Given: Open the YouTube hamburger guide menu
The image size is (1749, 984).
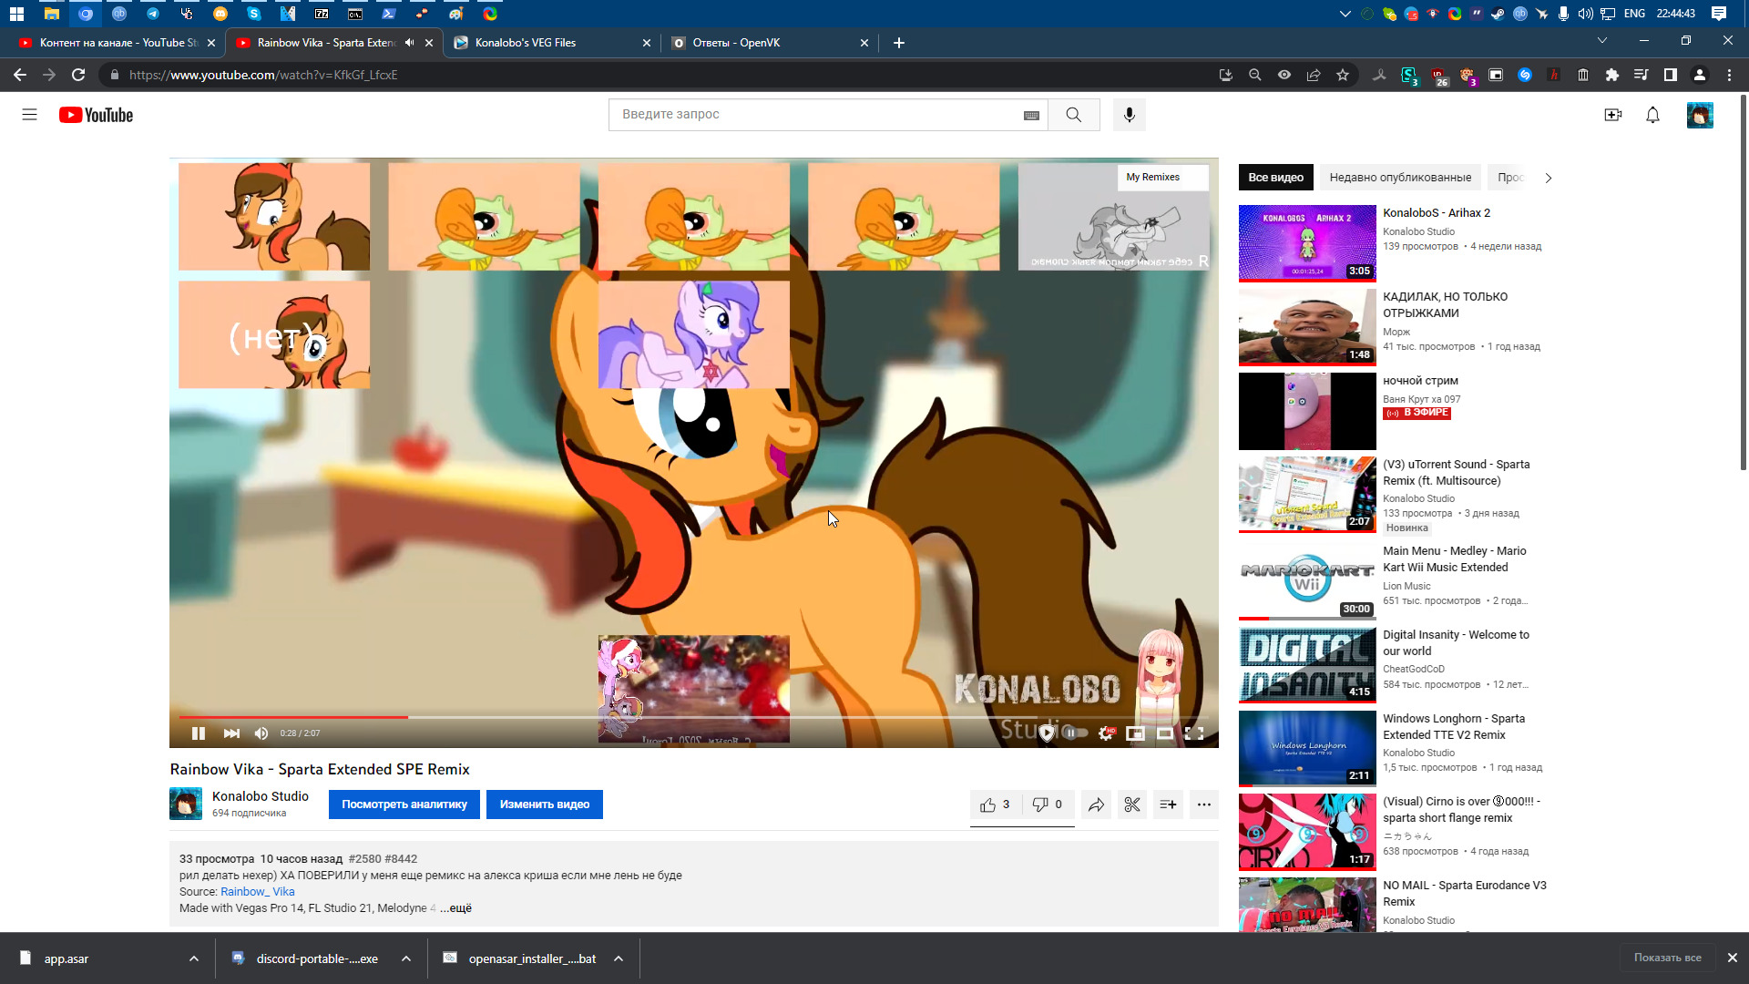Looking at the screenshot, I should (29, 115).
